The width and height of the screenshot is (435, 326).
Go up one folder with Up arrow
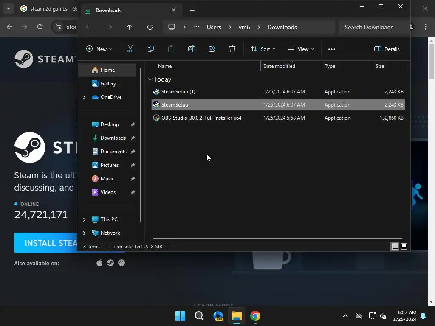[x=129, y=27]
